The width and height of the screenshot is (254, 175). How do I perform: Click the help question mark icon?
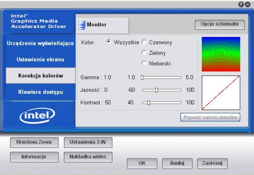(x=241, y=5)
